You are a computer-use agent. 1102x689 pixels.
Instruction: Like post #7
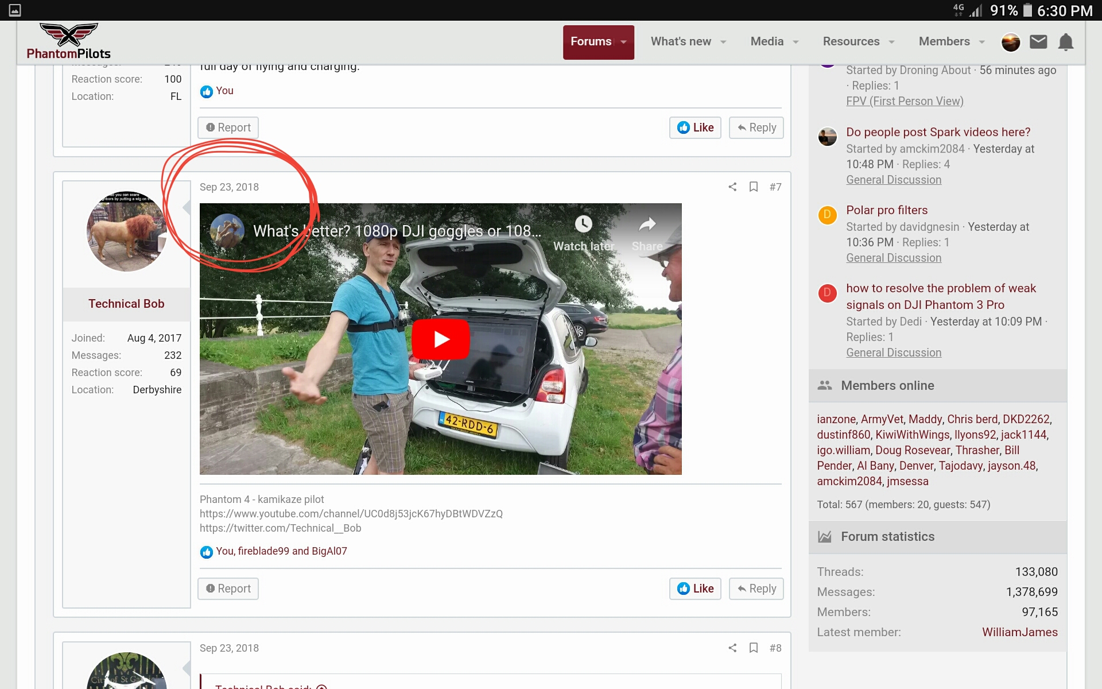coord(695,589)
